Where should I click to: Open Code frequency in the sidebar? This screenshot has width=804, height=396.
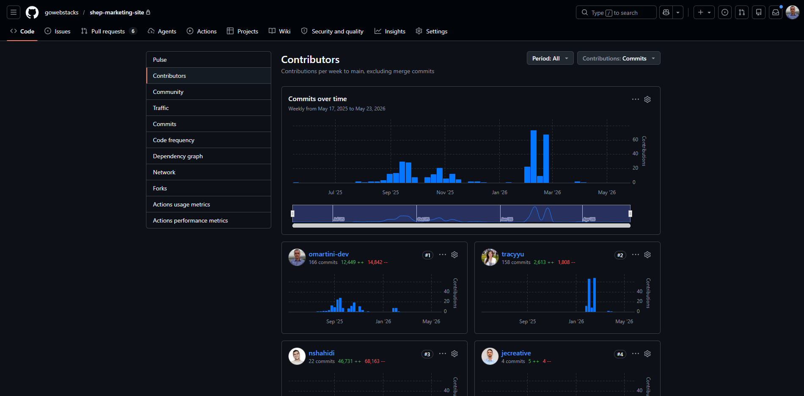coord(209,140)
